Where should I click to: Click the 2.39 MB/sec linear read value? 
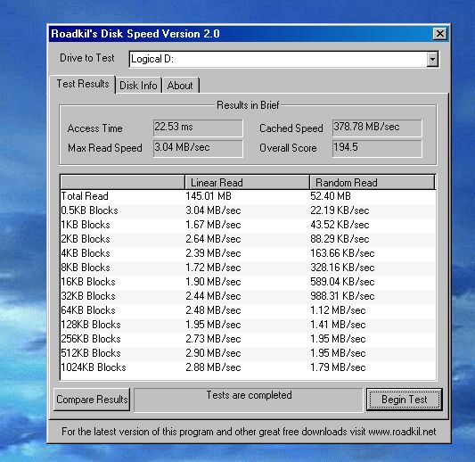(x=213, y=253)
